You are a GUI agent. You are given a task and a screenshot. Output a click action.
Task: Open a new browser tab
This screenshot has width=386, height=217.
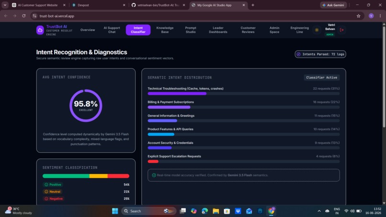pyautogui.click(x=253, y=5)
